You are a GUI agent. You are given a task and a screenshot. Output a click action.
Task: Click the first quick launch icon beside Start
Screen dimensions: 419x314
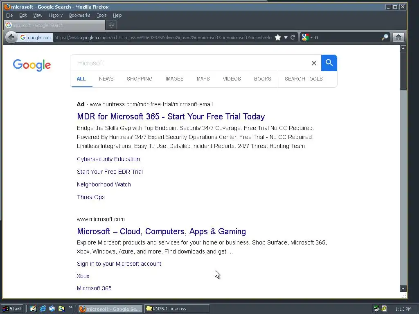click(33, 309)
